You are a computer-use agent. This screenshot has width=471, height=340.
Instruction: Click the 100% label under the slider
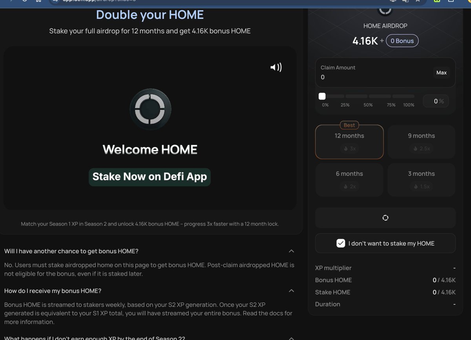click(x=409, y=105)
